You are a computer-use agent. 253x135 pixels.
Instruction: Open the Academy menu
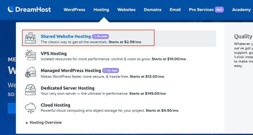point(241,10)
